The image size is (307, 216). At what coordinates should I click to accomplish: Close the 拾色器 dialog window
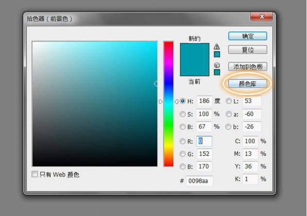pos(261,17)
